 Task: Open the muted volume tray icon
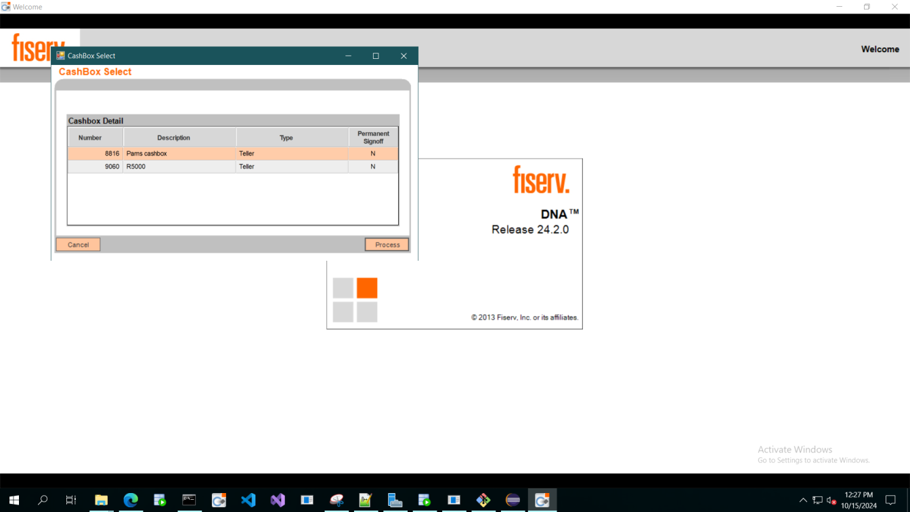(x=831, y=500)
